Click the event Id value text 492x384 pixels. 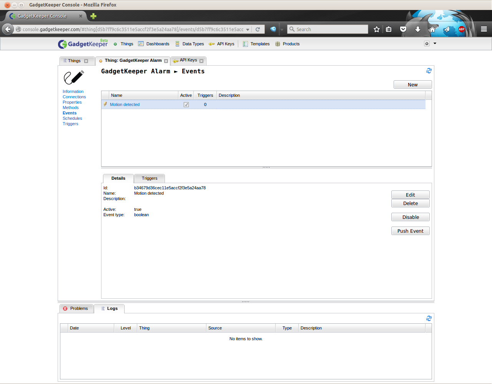pyautogui.click(x=170, y=188)
